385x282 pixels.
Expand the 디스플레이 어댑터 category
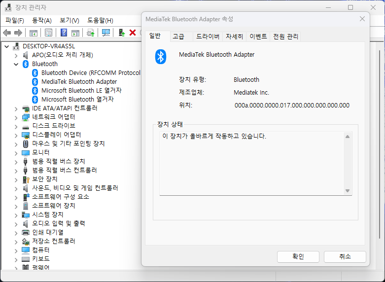point(16,135)
